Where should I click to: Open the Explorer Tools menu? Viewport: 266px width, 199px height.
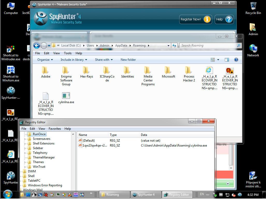pos(68,53)
